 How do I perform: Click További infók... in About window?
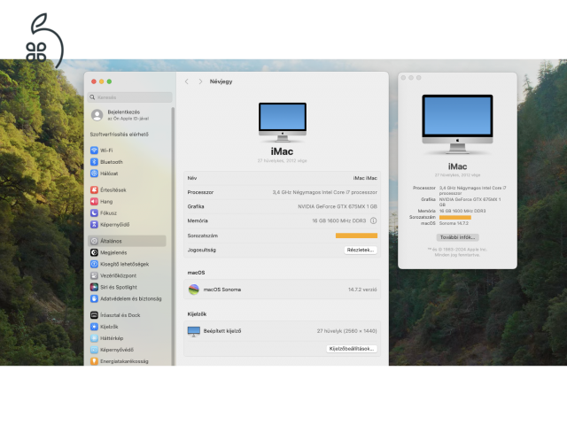click(x=457, y=237)
